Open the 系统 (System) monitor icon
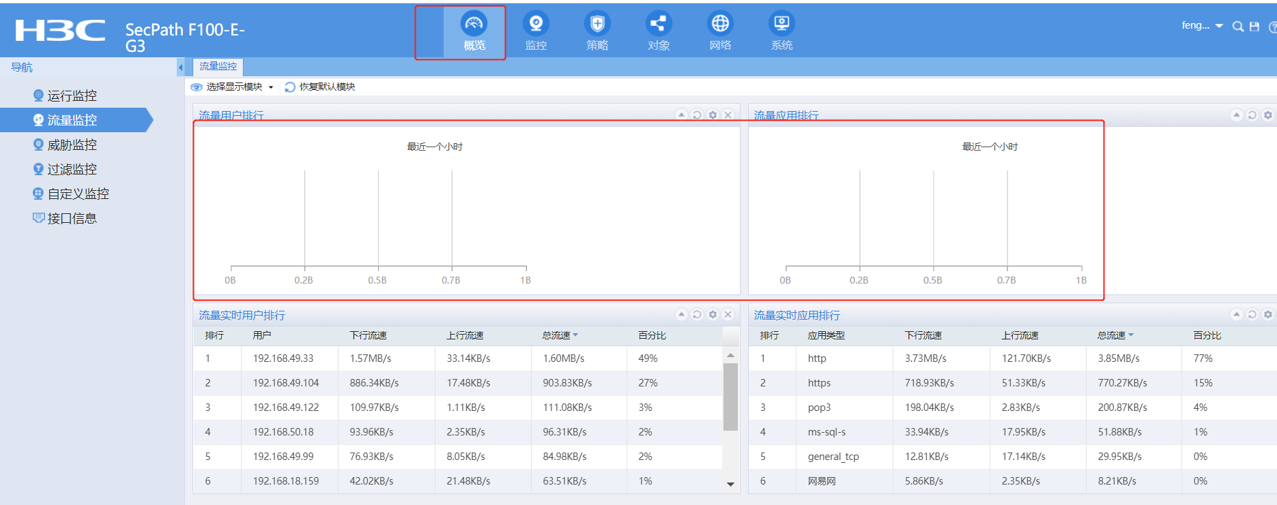Screen dimensions: 1277x505 point(781,31)
